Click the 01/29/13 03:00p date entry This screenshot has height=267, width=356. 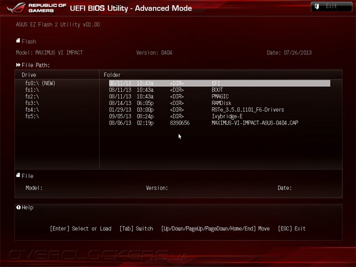point(131,110)
